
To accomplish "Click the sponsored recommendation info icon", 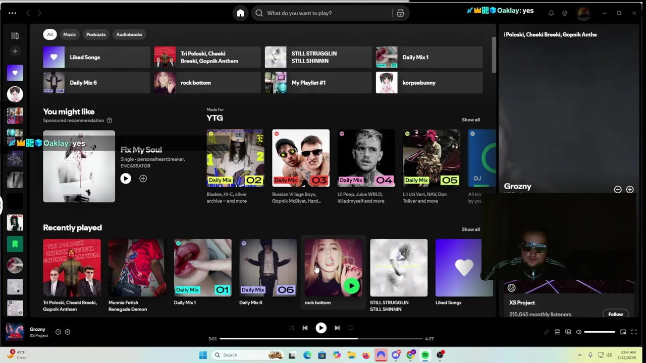I will click(109, 120).
